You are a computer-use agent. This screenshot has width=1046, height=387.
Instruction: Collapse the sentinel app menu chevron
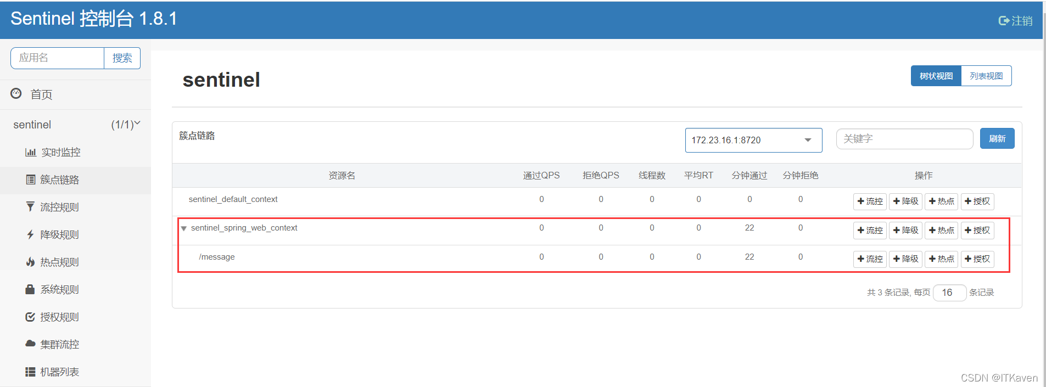point(137,124)
